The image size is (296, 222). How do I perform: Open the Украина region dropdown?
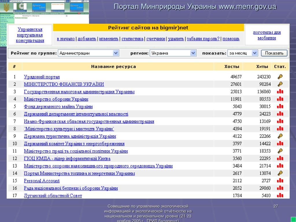pos(173,53)
